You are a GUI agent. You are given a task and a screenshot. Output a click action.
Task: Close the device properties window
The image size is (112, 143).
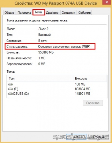click(107, 2)
